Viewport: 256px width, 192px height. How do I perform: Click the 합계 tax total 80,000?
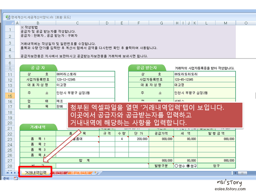click(x=186, y=160)
